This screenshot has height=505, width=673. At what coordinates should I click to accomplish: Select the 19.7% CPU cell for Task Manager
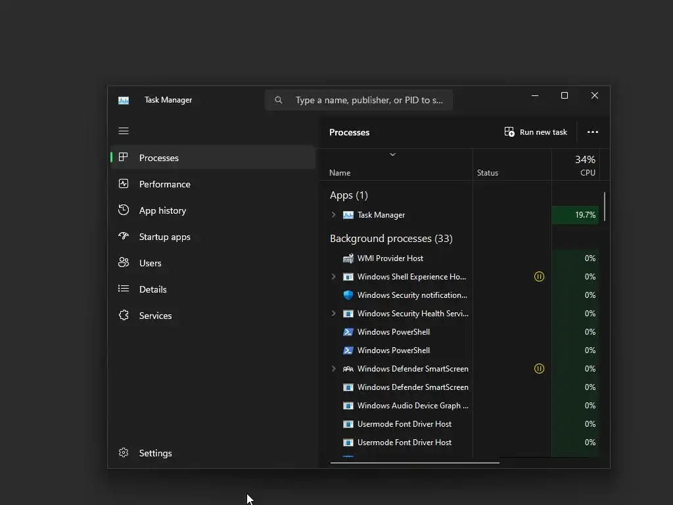[576, 215]
